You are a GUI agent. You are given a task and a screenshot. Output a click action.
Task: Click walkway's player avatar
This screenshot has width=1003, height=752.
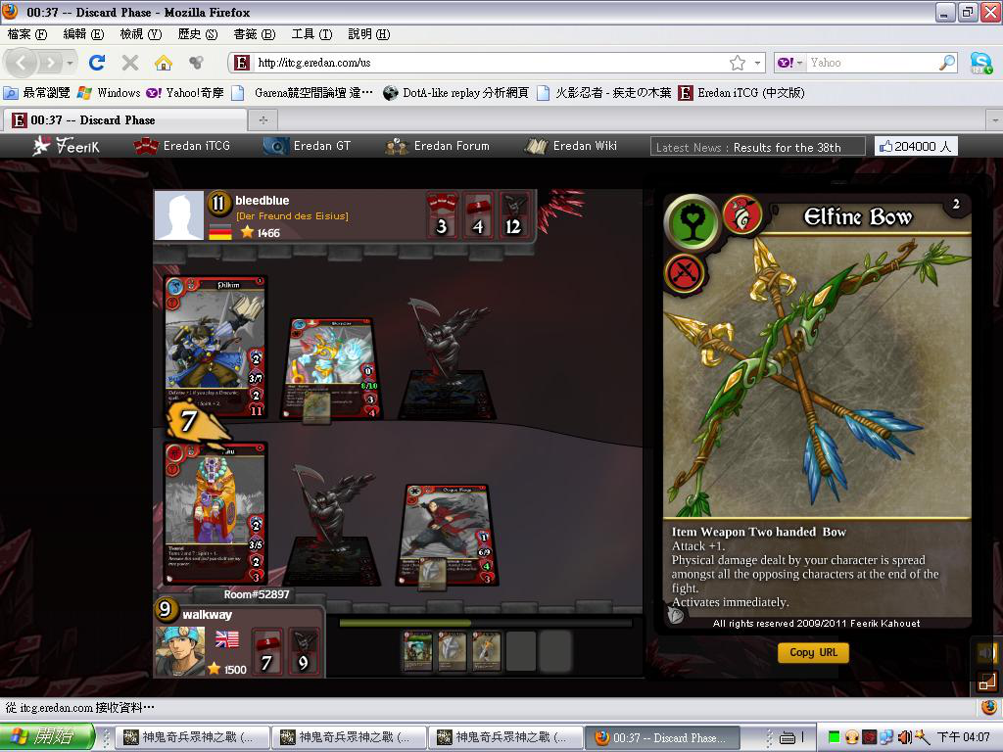point(180,649)
